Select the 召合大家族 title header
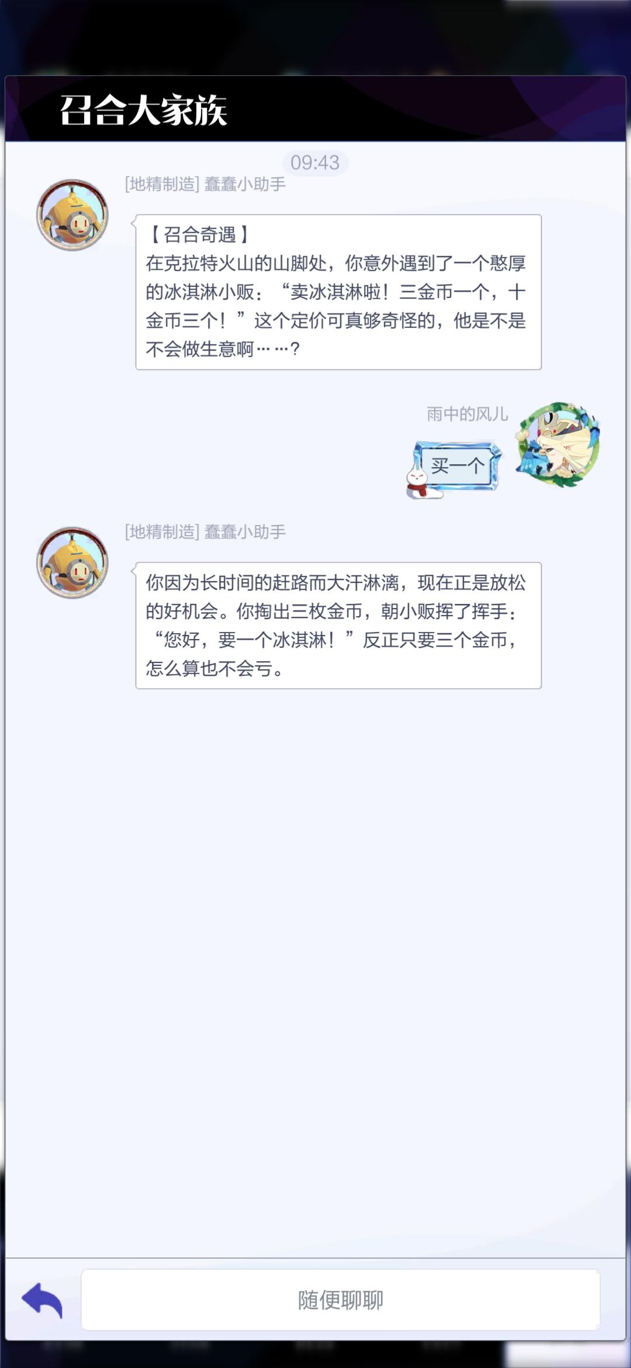Viewport: 631px width, 1368px height. tap(144, 110)
